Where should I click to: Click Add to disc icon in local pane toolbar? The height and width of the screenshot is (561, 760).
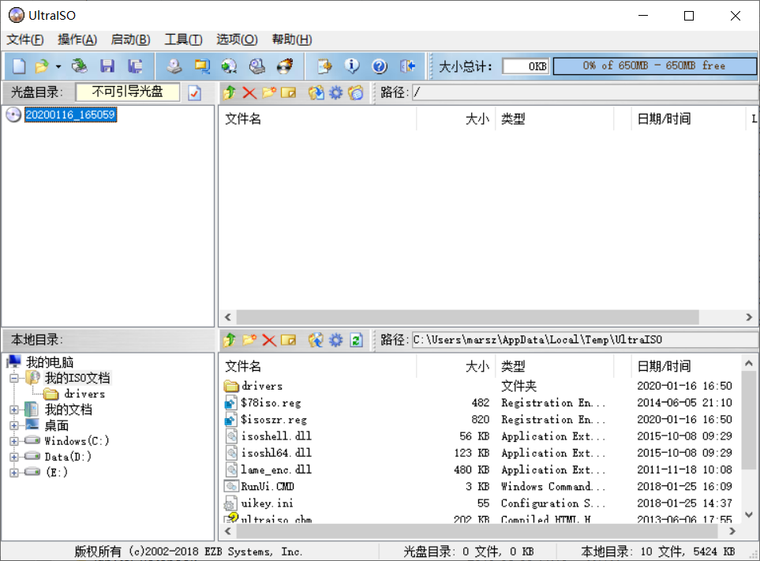[316, 340]
